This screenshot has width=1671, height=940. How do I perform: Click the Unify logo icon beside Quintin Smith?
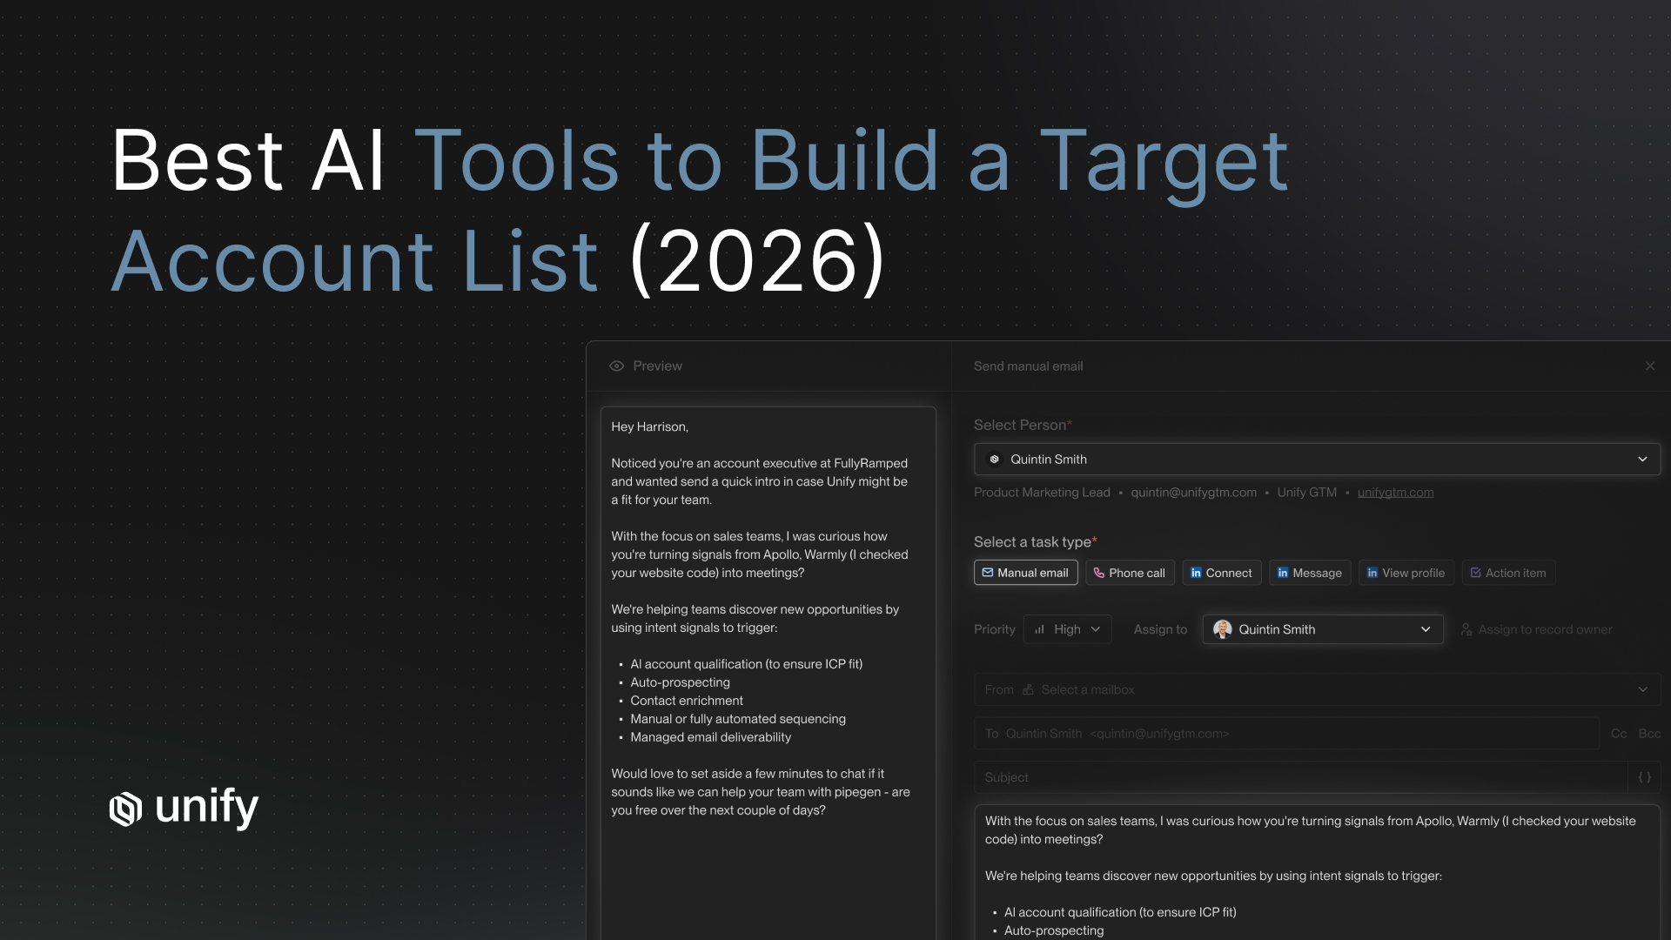[x=995, y=460]
